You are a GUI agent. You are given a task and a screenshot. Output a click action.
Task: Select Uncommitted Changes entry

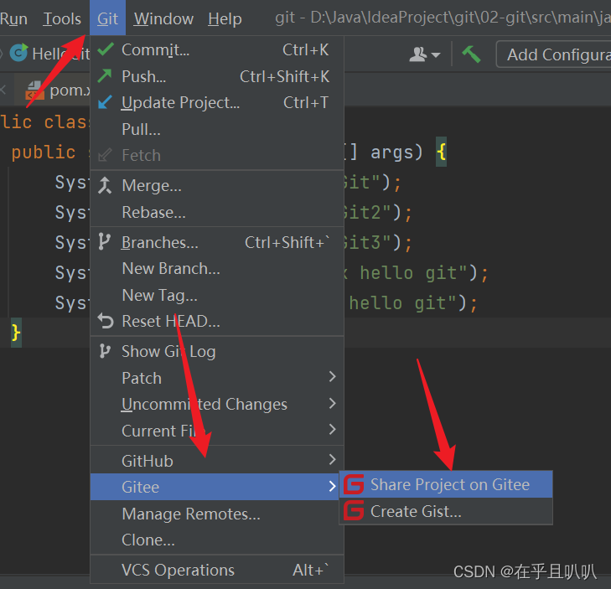(217, 405)
